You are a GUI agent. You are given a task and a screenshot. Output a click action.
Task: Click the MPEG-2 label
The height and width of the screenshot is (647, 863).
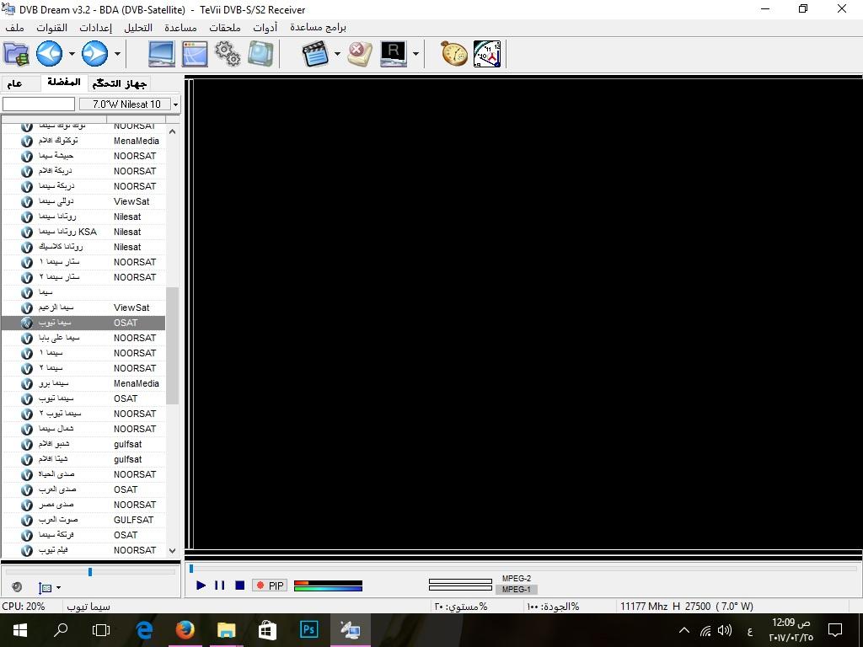pyautogui.click(x=517, y=578)
